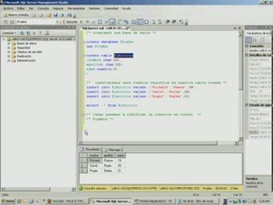This screenshot has height=205, width=273.
Task: Open the Prueba database dropdown
Action: (57, 22)
